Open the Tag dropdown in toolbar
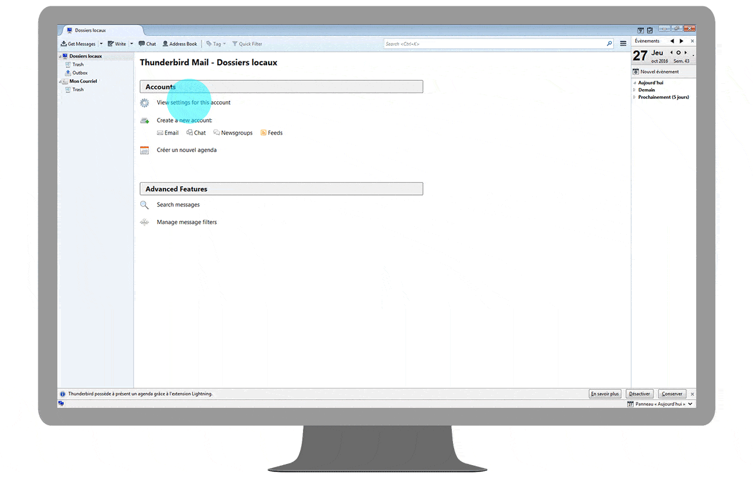This screenshot has width=753, height=479. pyautogui.click(x=216, y=44)
